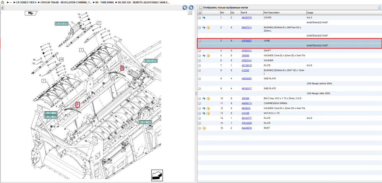The height and width of the screenshot is (183, 382).
Task: Click the gray square button at diagram top-right
Action: coord(190,13)
